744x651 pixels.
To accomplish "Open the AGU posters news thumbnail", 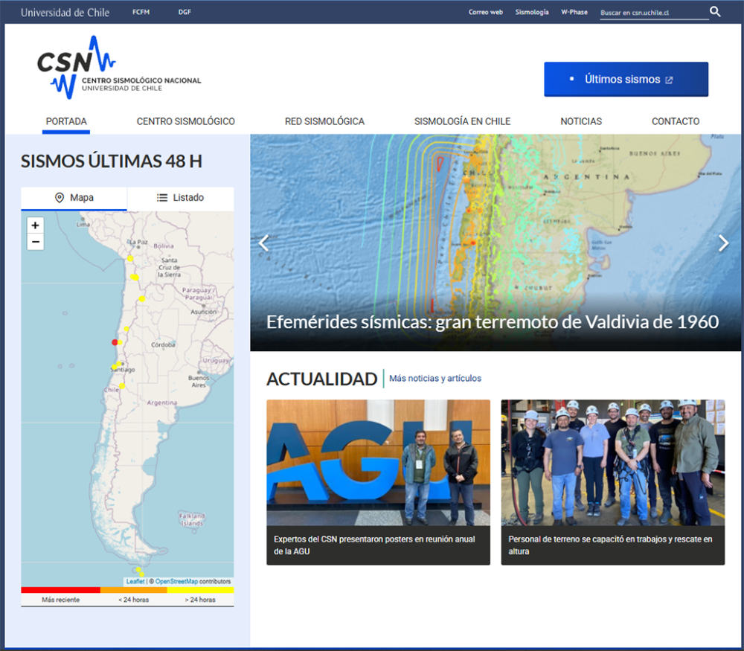I will click(x=378, y=463).
